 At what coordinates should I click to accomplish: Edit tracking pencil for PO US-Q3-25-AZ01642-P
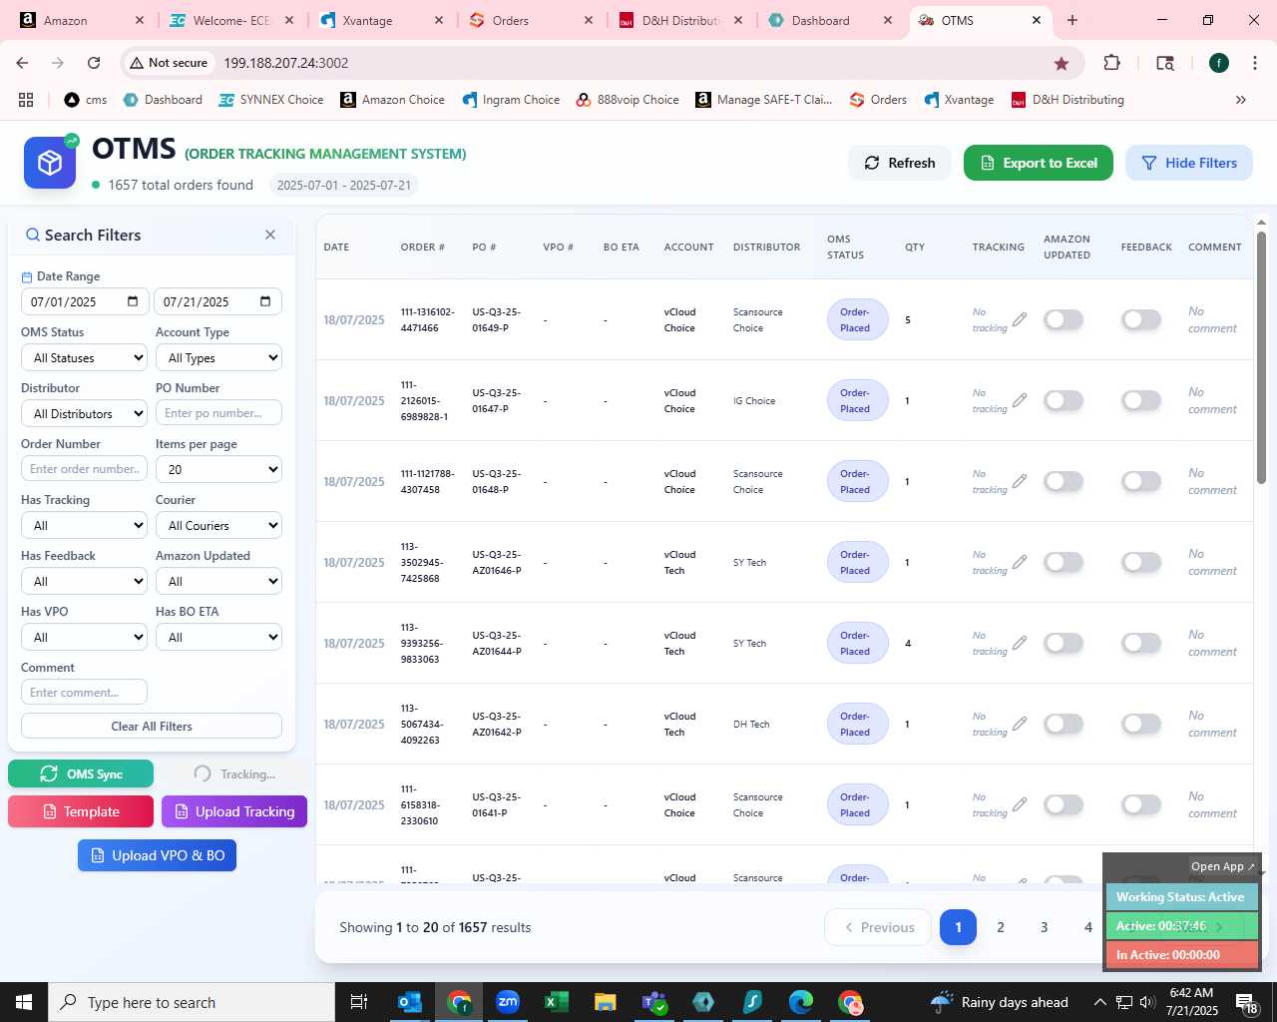point(1019,724)
